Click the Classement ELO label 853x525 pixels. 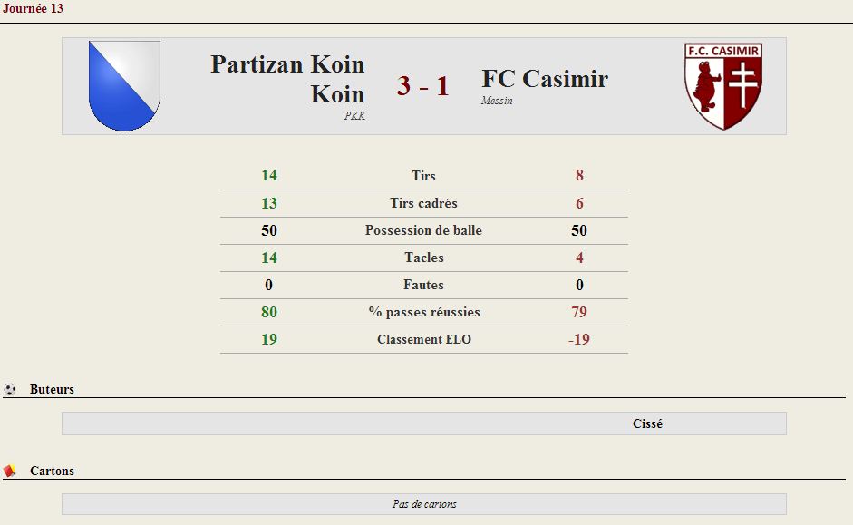[x=423, y=339]
